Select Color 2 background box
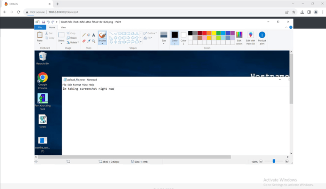The width and height of the screenshot is (326, 189). [x=183, y=37]
